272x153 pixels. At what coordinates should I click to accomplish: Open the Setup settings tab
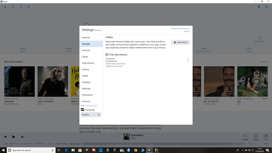coord(91,57)
